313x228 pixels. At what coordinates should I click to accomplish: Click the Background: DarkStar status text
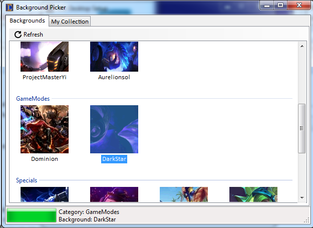click(x=87, y=219)
